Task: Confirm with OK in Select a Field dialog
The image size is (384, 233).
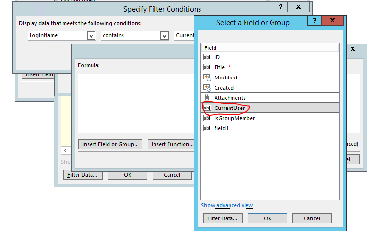Action: [267, 218]
